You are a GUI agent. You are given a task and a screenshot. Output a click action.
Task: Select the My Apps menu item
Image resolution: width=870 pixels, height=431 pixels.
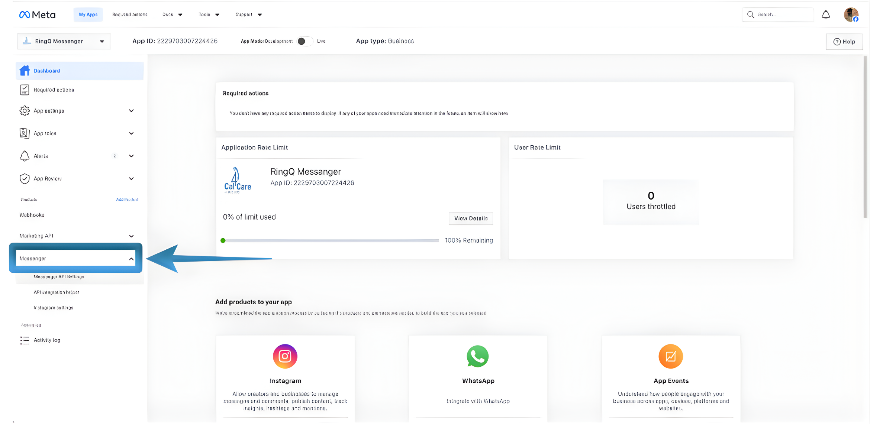88,14
